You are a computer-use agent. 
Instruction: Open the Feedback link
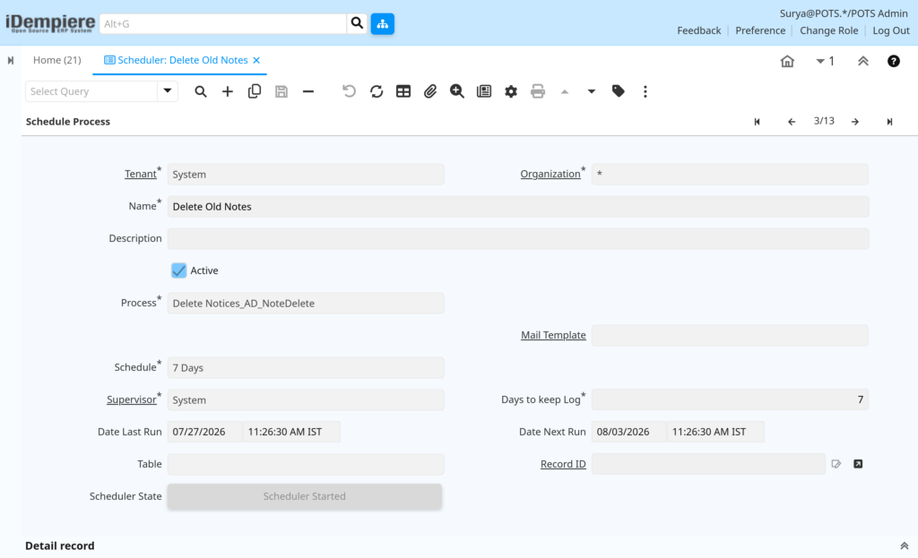tap(699, 30)
